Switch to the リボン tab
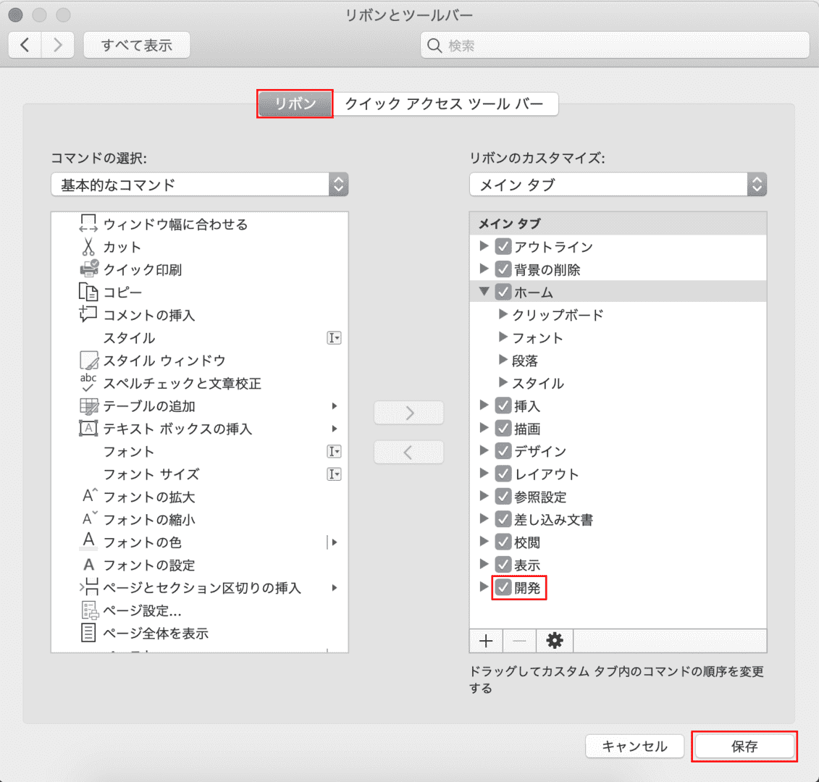The width and height of the screenshot is (819, 782). point(295,104)
